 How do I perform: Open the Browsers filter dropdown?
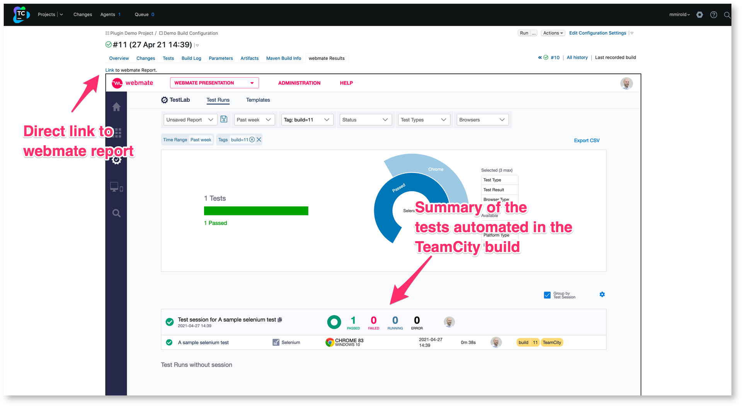point(482,120)
